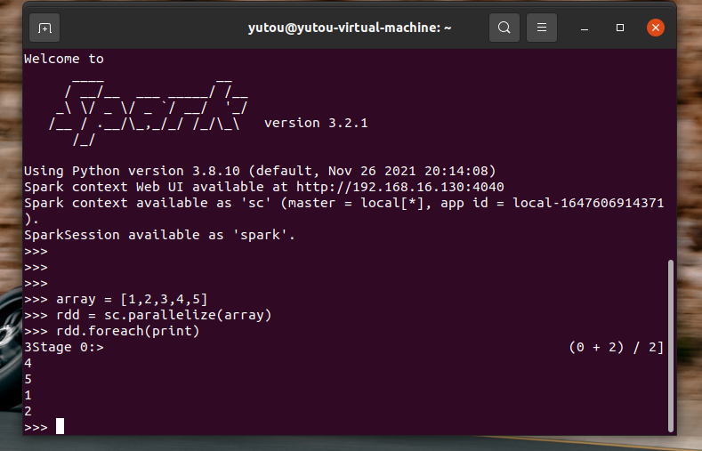This screenshot has height=451, width=702.
Task: Open the terminal hamburger menu
Action: click(x=542, y=28)
